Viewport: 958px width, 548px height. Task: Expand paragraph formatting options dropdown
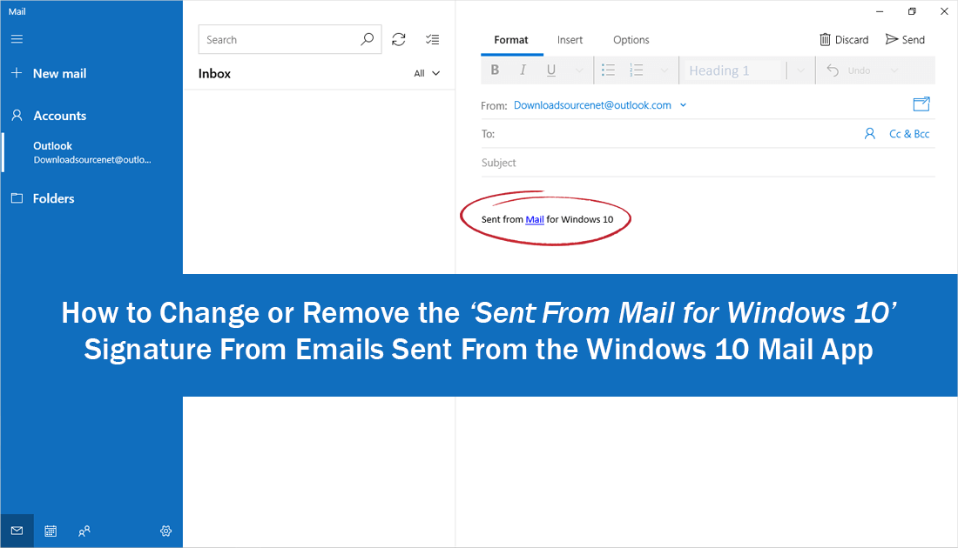click(x=665, y=70)
